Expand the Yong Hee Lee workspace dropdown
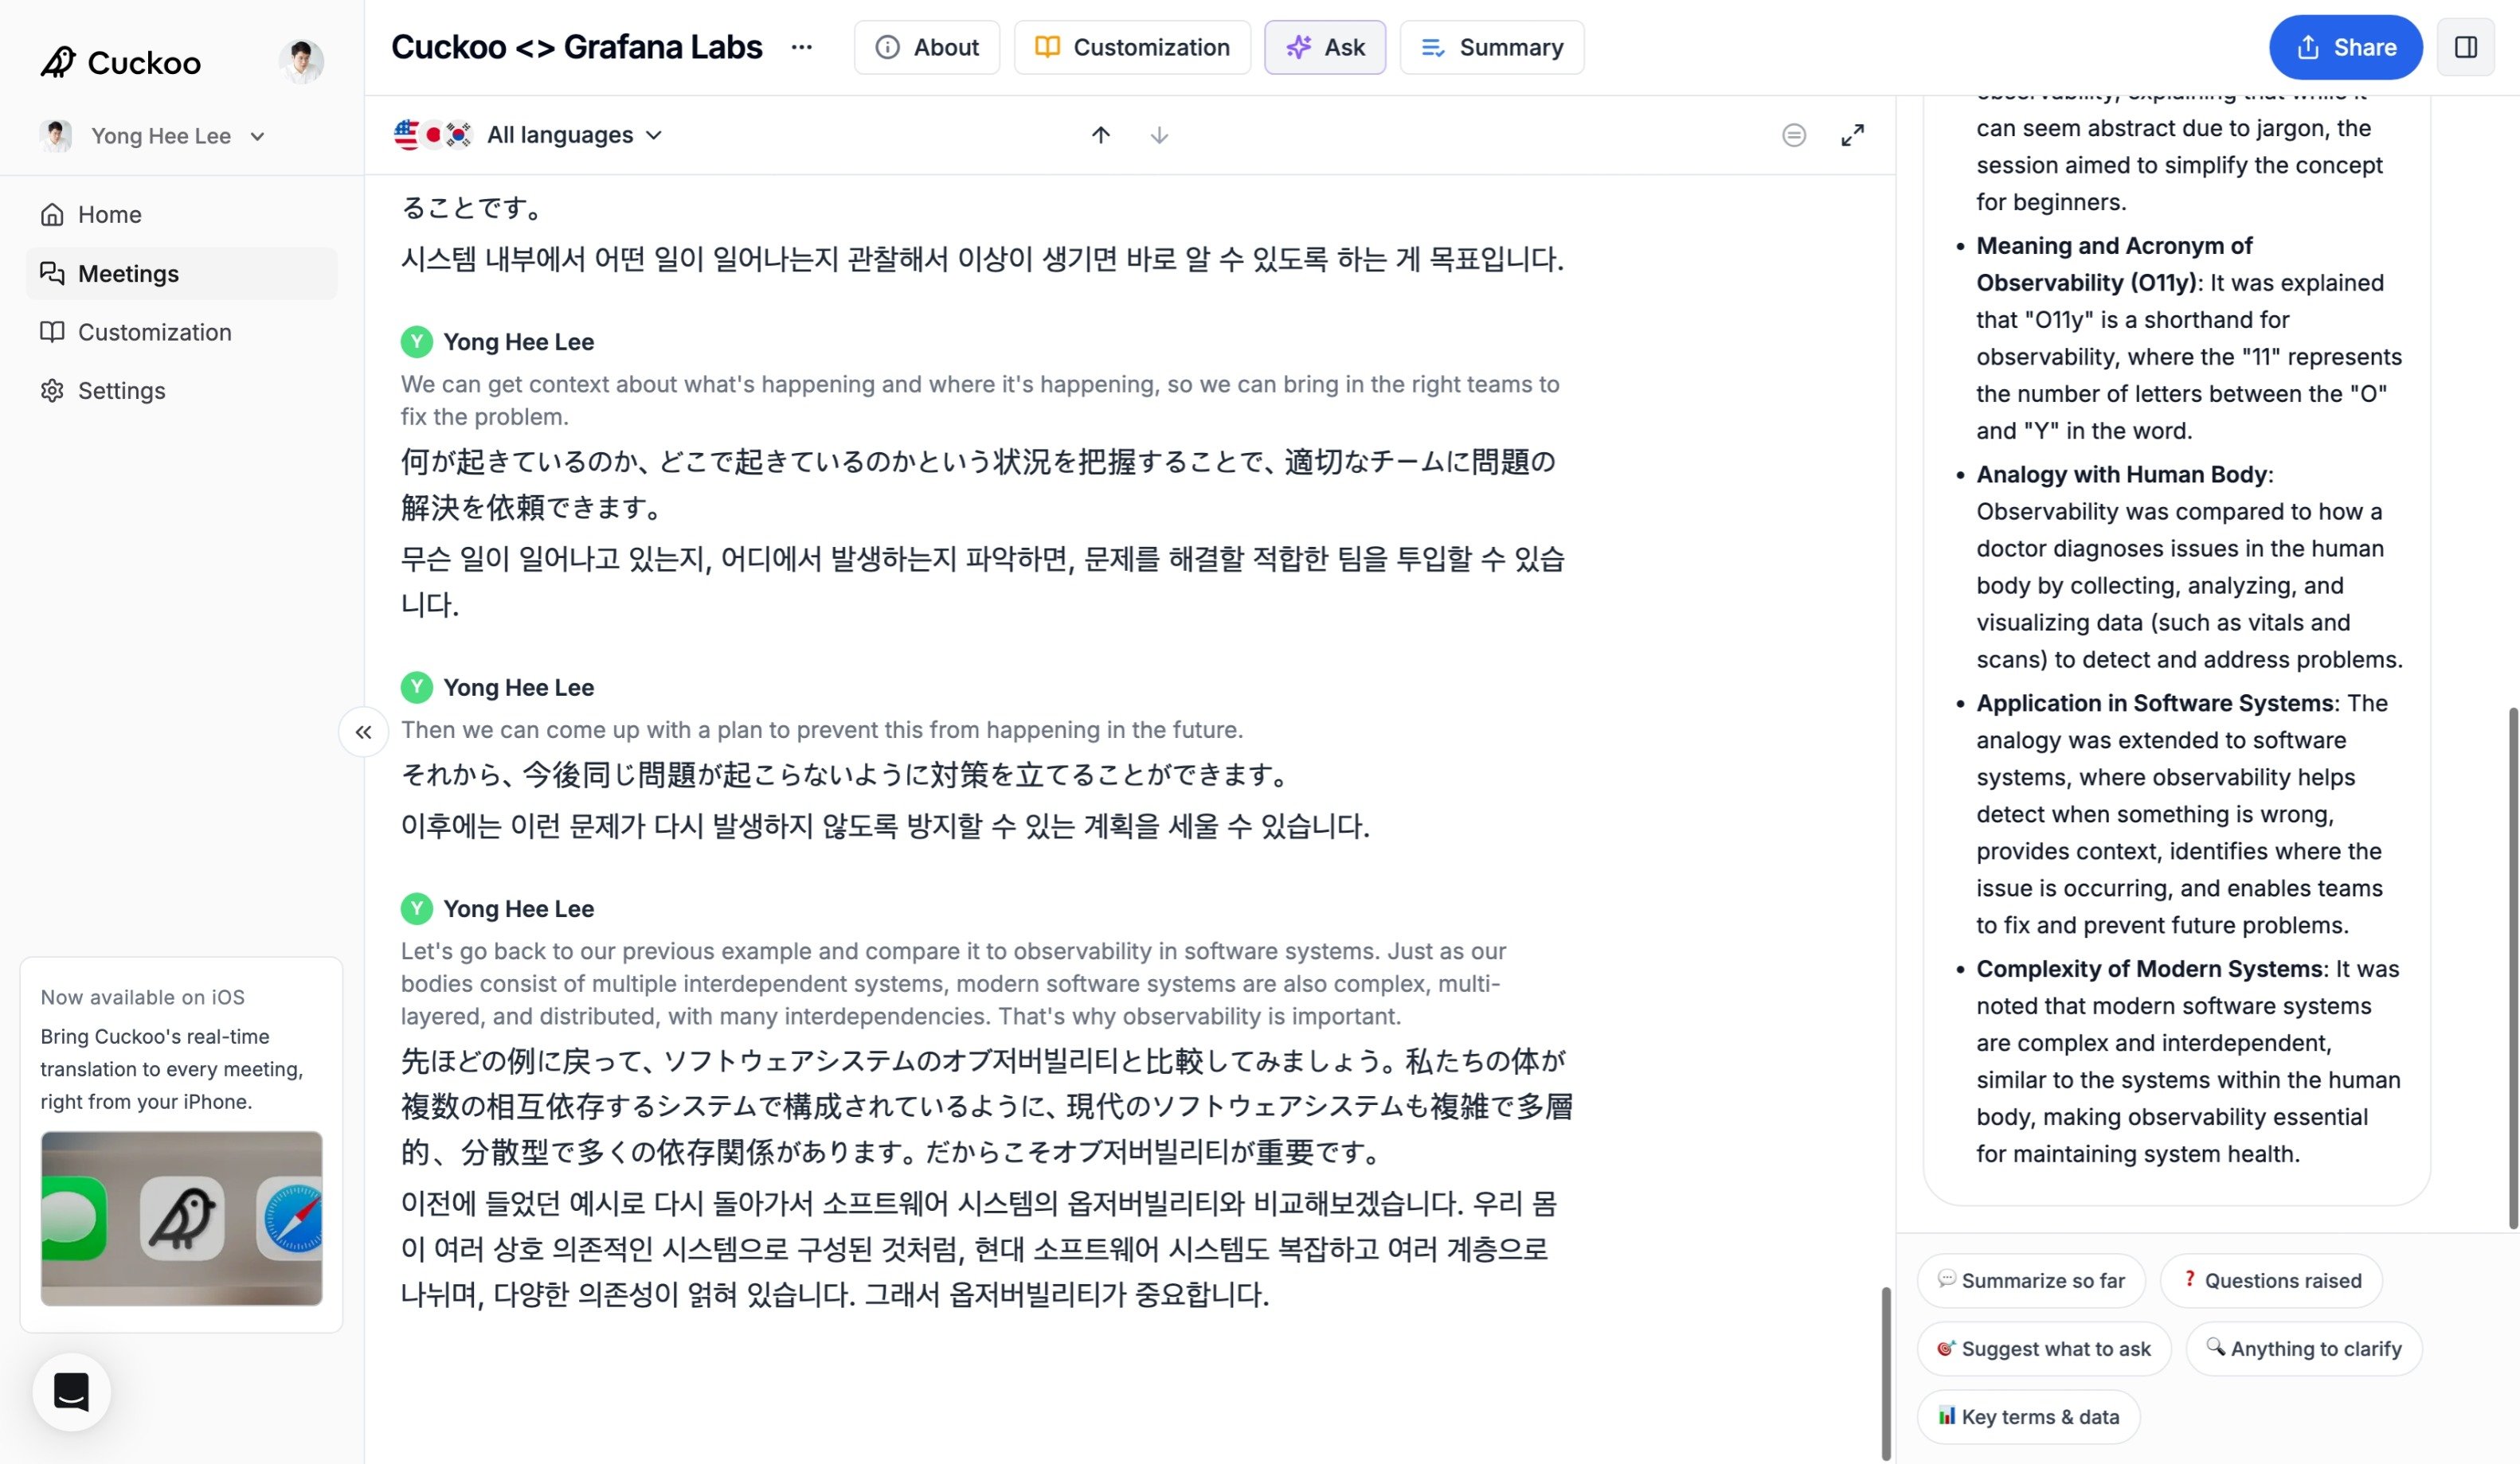The image size is (2520, 1464). (x=153, y=136)
